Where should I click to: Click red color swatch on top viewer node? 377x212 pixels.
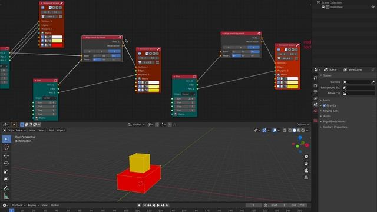(57, 45)
